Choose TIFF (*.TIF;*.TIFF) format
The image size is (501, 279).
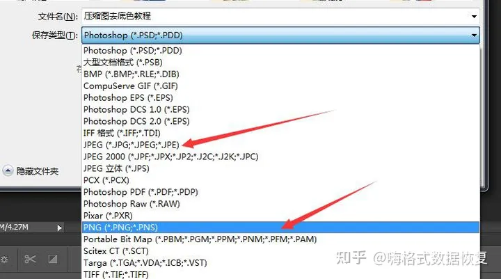tap(280, 275)
